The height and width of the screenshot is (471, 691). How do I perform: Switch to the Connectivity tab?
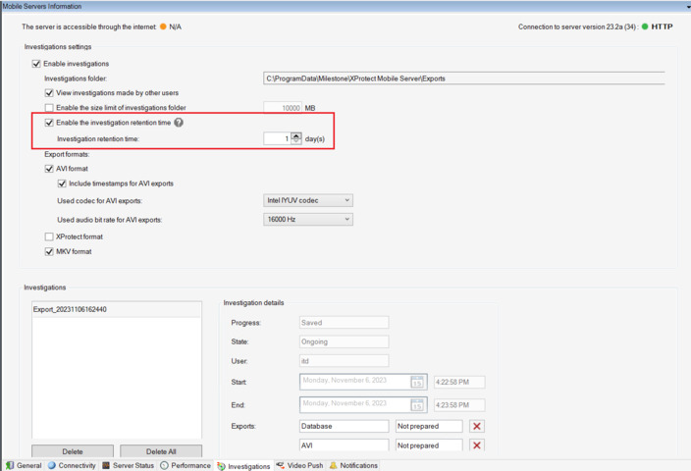72,465
